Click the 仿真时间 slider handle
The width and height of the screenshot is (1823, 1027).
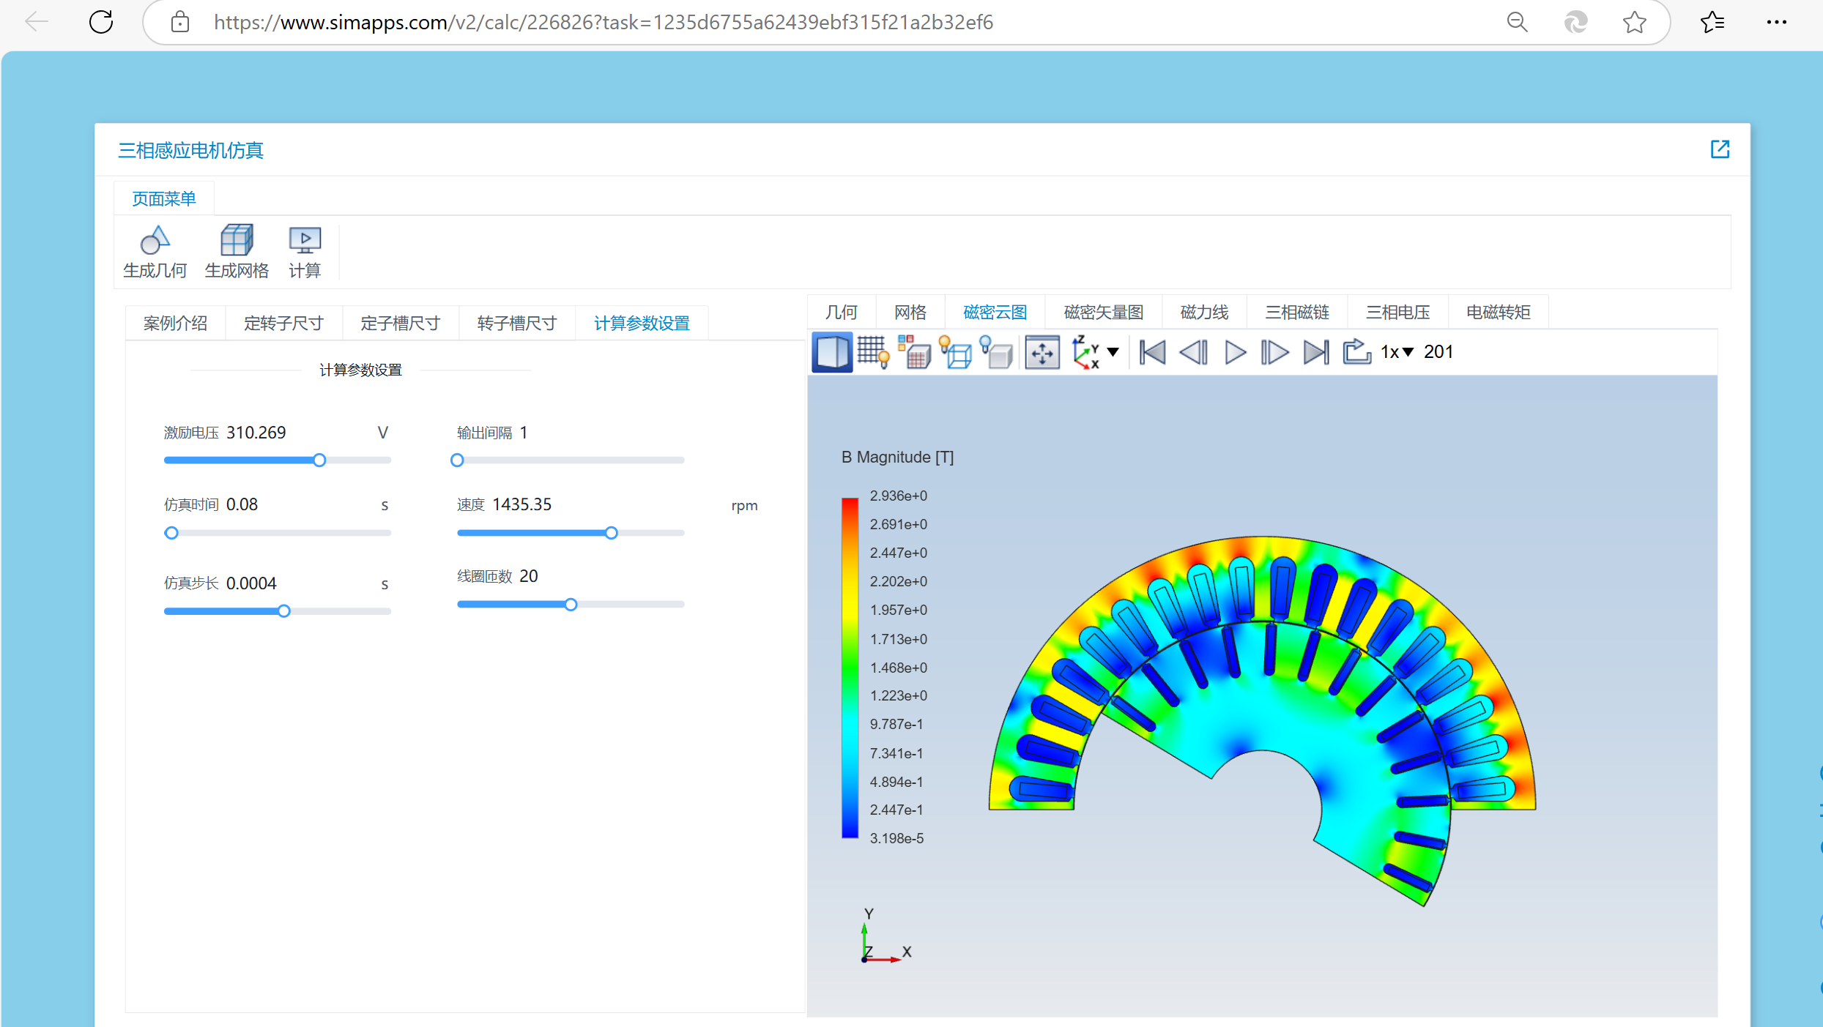171,533
